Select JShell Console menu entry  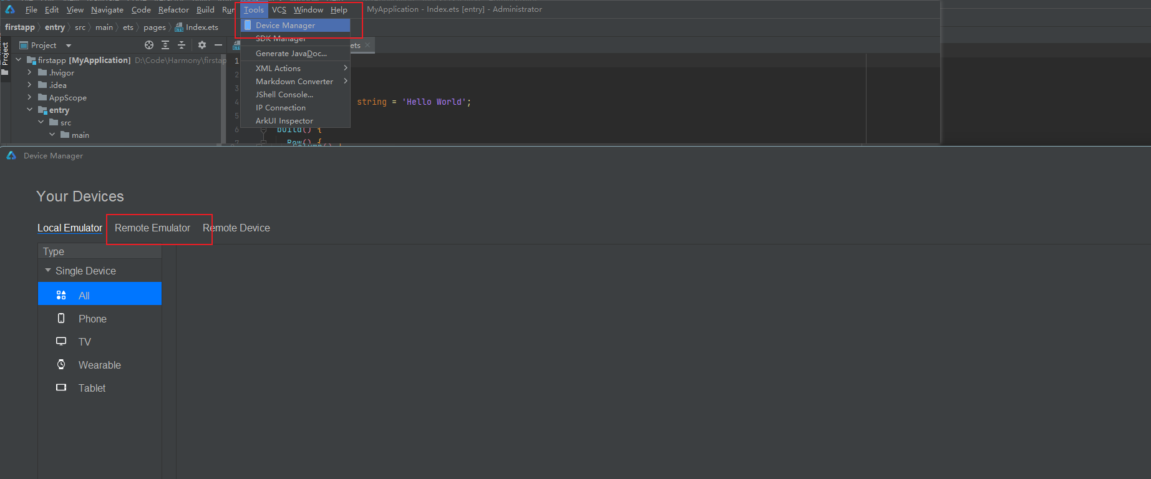[295, 94]
